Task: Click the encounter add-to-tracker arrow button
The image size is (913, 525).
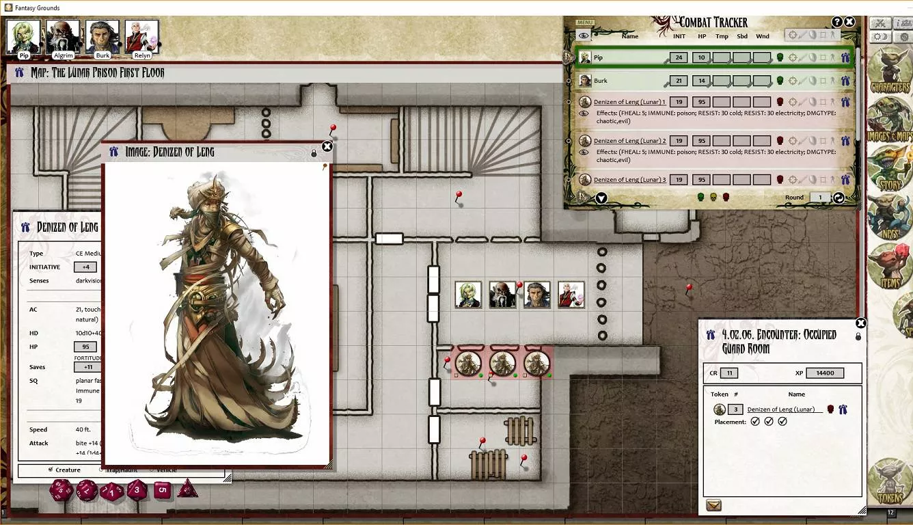Action: click(713, 506)
